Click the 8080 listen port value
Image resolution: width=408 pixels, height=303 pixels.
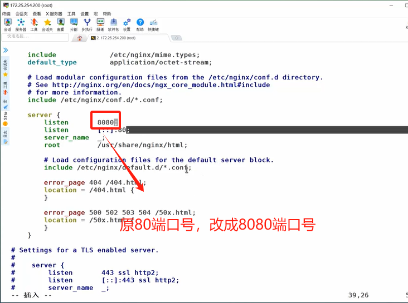pos(105,122)
